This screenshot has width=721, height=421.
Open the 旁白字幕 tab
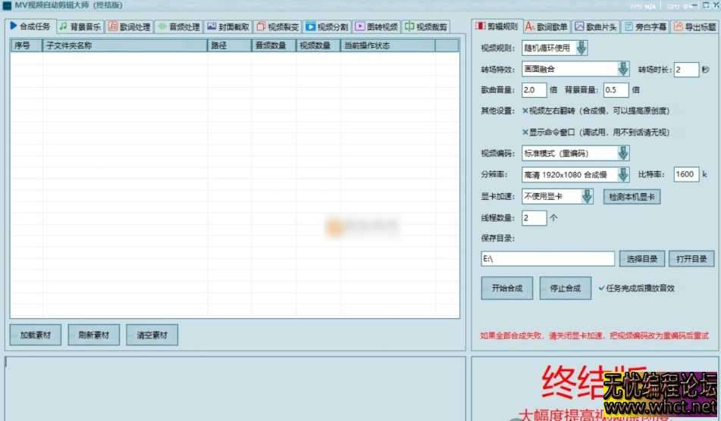point(646,27)
